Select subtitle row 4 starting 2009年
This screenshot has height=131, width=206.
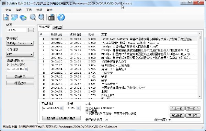point(118,50)
